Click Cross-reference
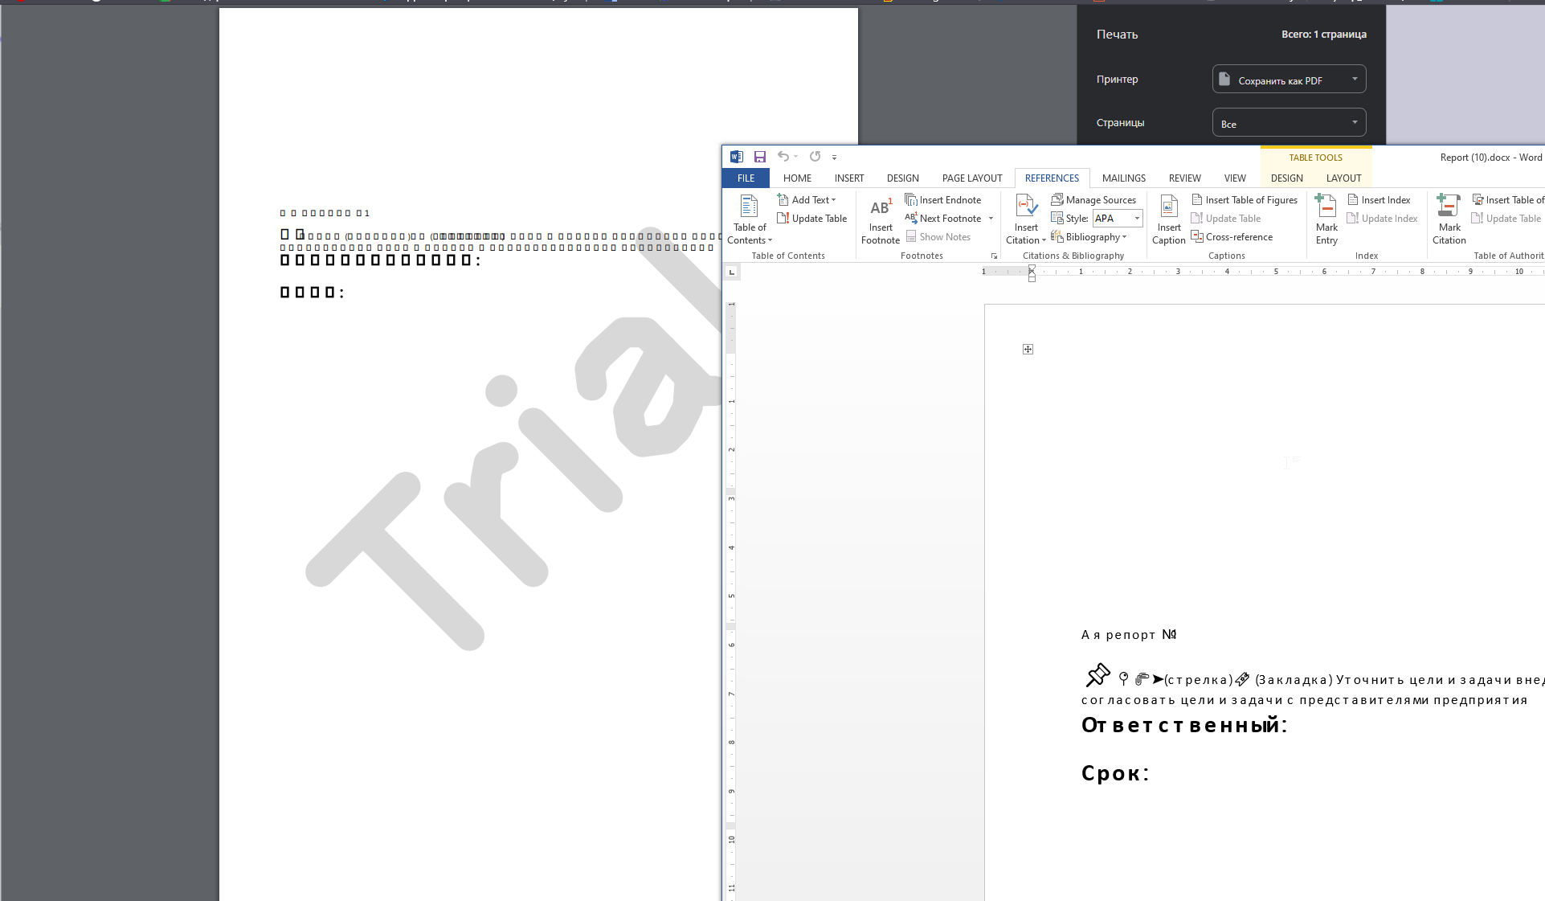Screen dimensions: 1545x901 (1232, 237)
